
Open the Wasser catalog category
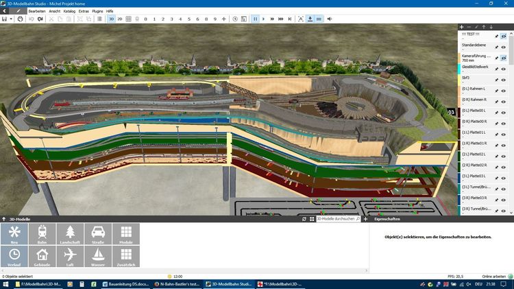(98, 256)
